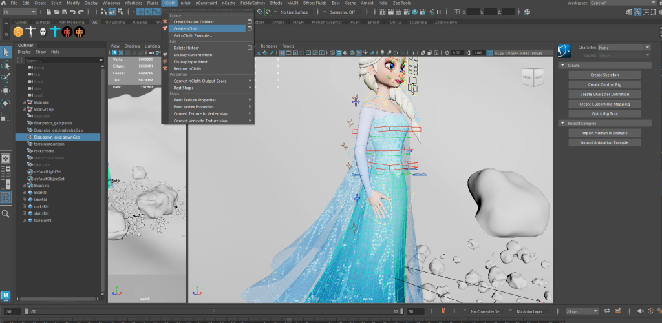
Task: Switch to the Rigging shelf tab
Action: tap(140, 22)
